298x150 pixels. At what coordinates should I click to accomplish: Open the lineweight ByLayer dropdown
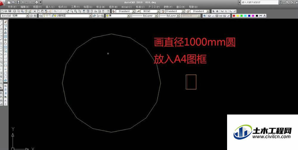178,16
